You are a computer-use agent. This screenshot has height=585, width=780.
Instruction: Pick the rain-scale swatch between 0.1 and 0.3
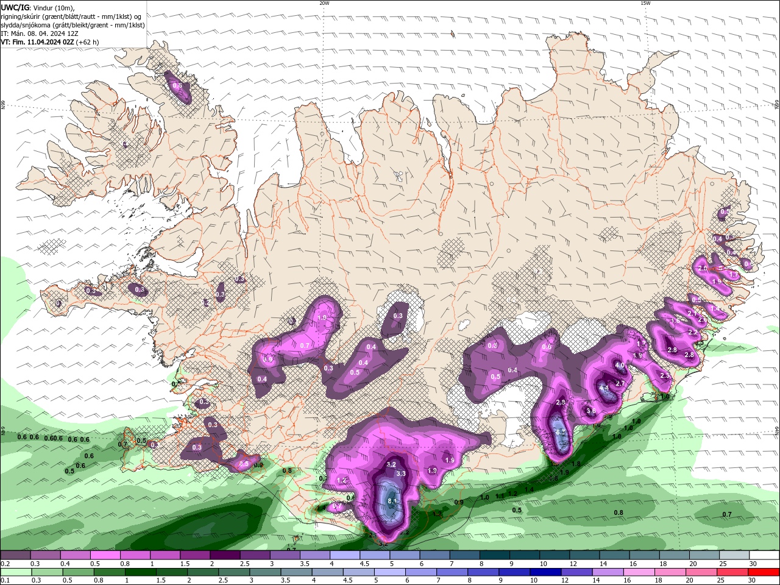click(15, 572)
